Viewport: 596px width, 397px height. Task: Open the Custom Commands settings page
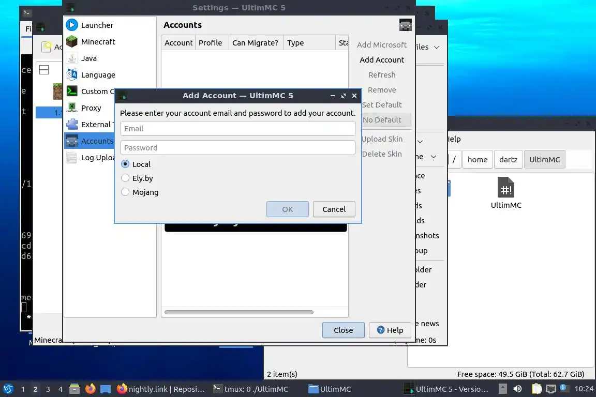click(x=90, y=91)
